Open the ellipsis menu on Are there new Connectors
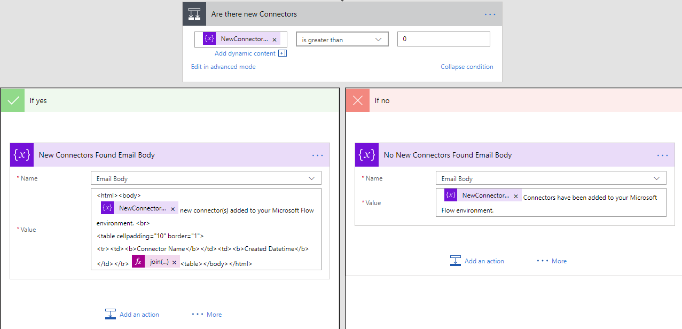The width and height of the screenshot is (682, 329). (490, 14)
